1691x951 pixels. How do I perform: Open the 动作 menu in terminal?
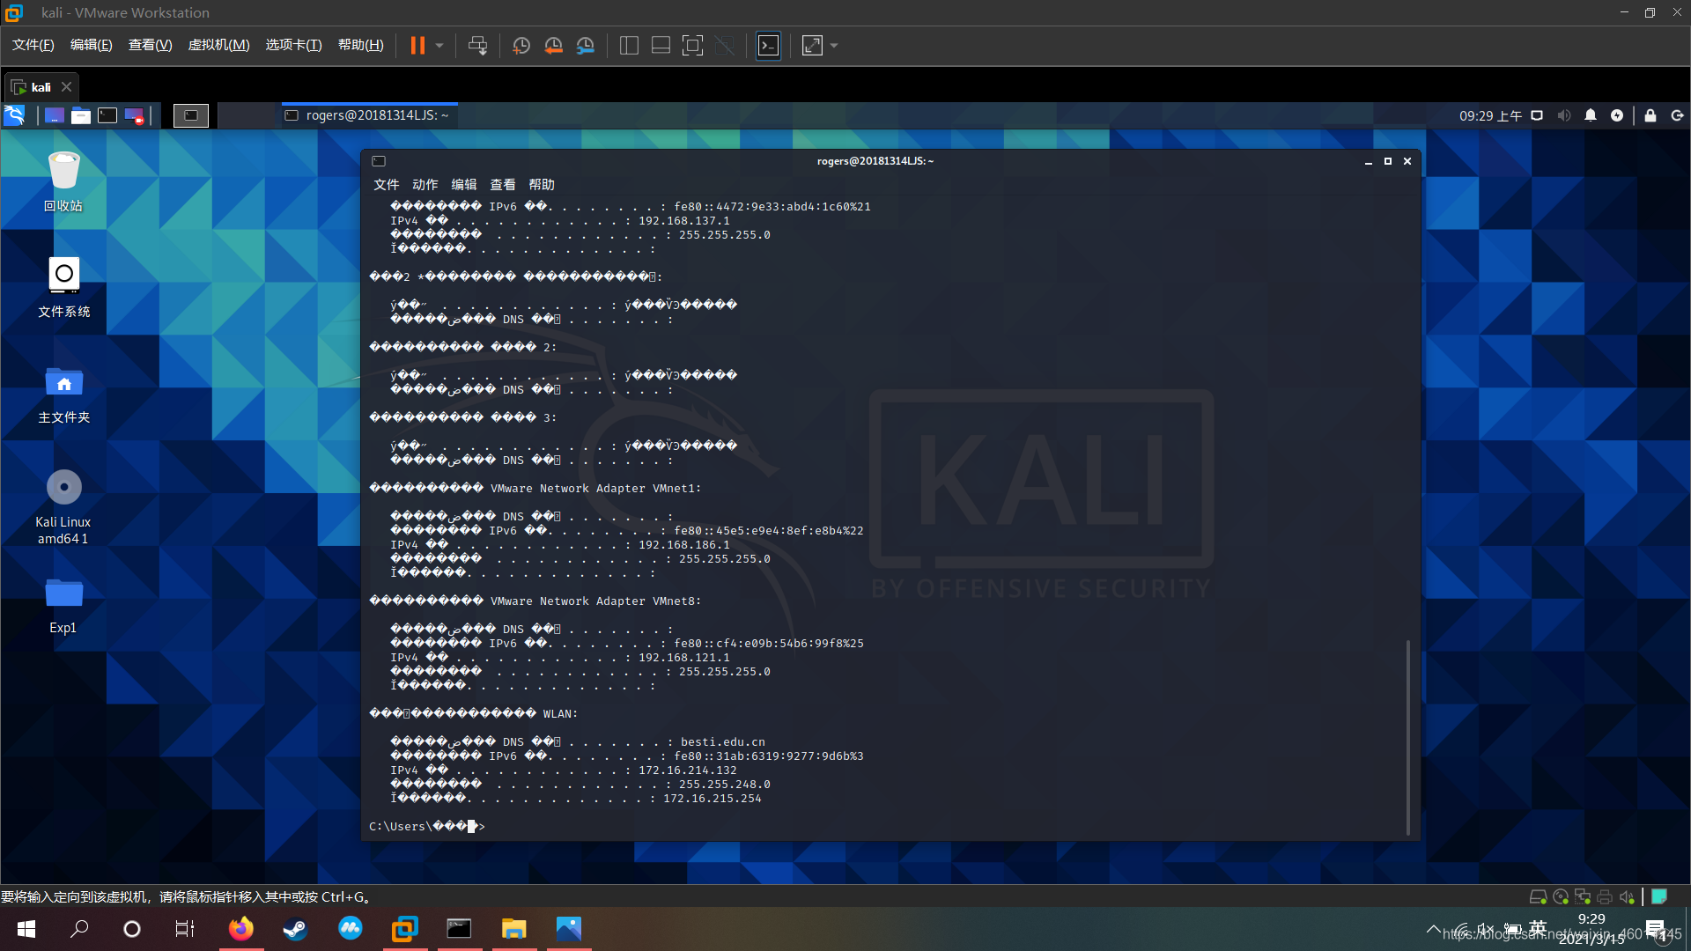(x=425, y=185)
